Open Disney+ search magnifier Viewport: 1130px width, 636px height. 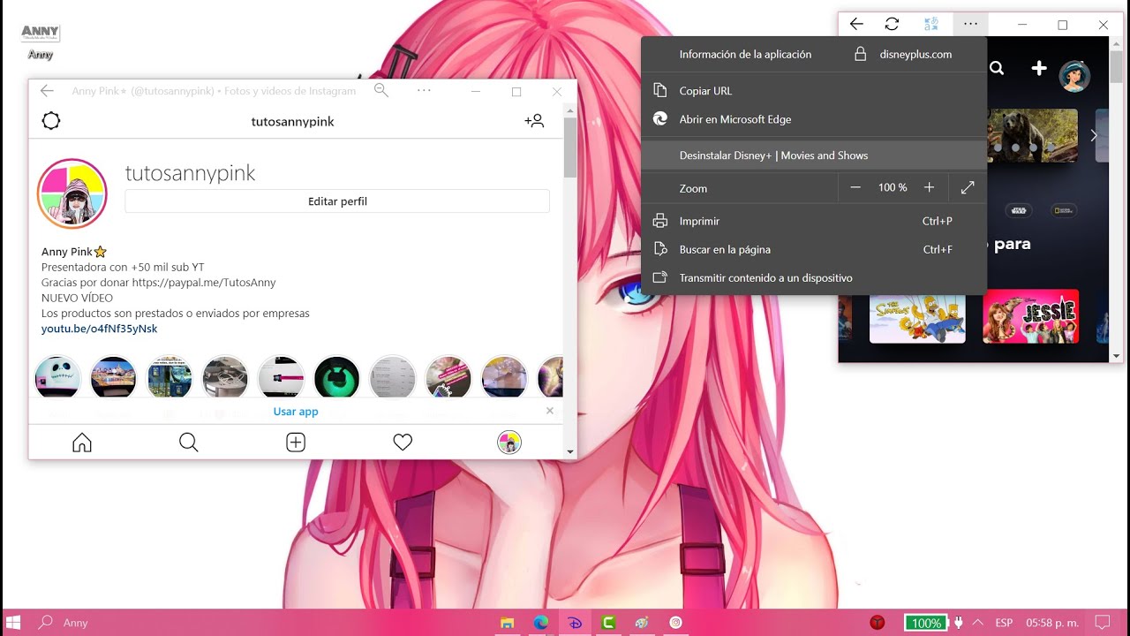(997, 68)
